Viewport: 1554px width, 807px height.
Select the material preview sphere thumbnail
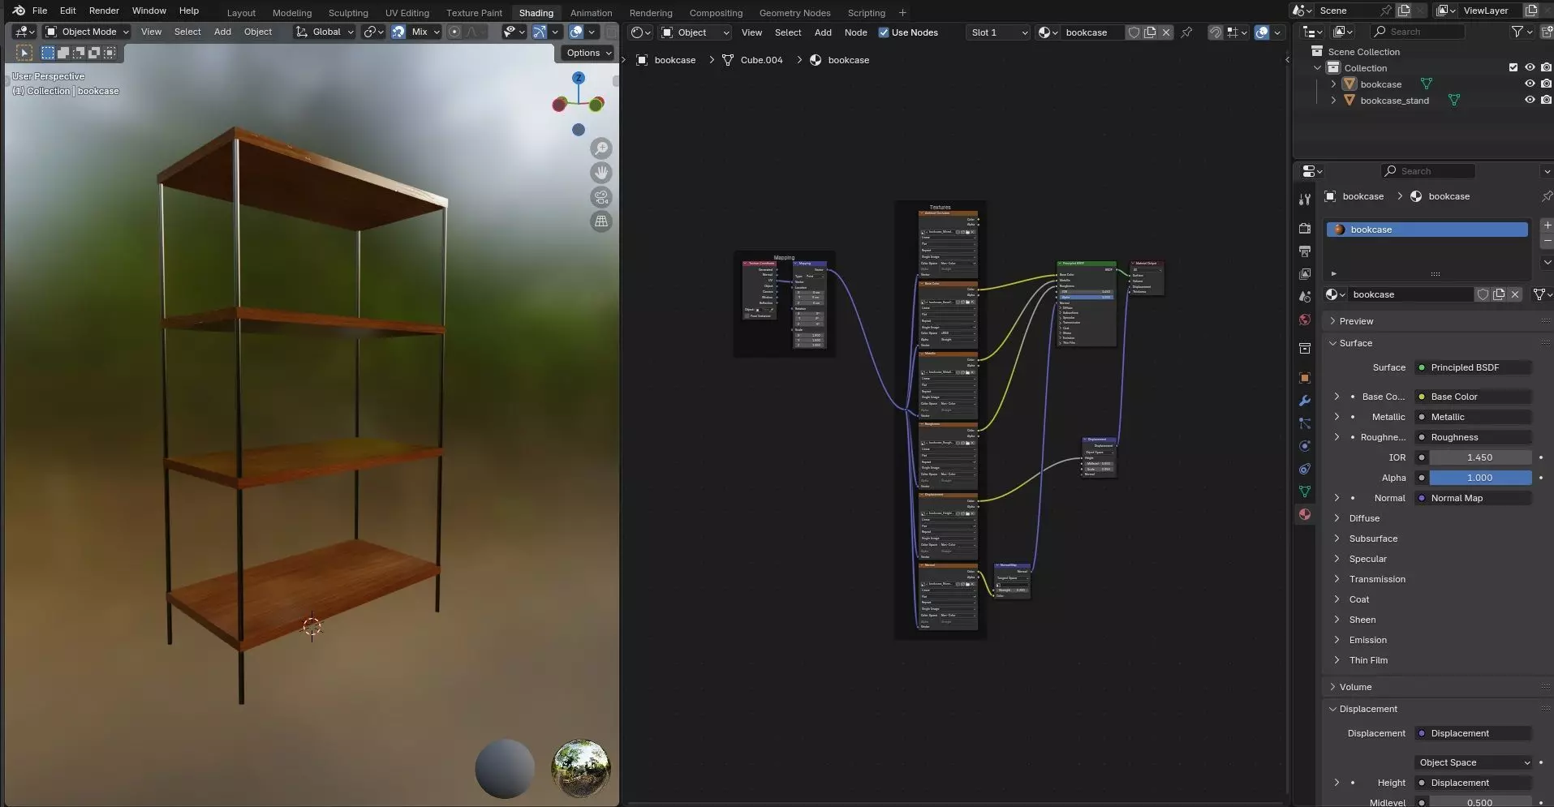[505, 768]
